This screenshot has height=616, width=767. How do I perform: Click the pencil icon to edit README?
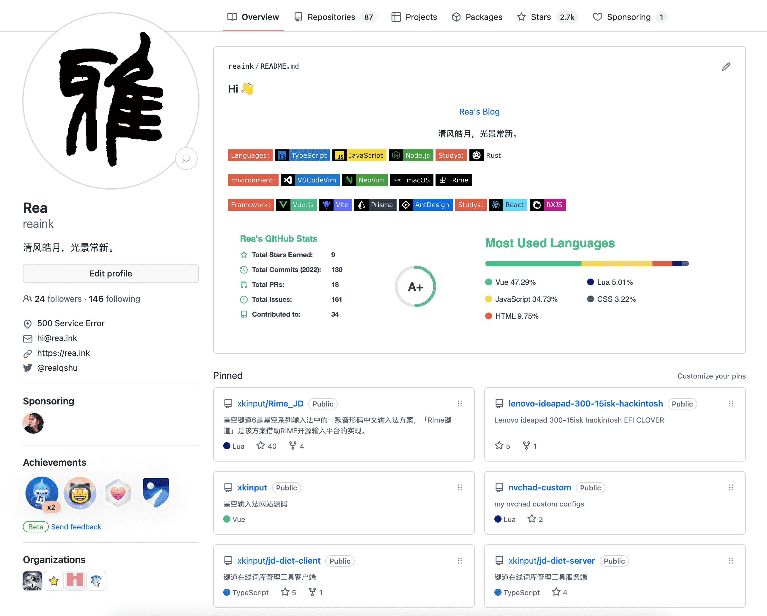click(x=726, y=67)
